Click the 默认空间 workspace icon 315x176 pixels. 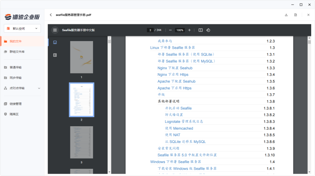8,29
